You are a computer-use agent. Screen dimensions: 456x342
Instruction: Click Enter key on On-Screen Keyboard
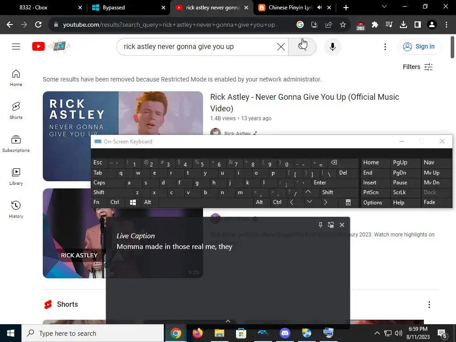[335, 183]
